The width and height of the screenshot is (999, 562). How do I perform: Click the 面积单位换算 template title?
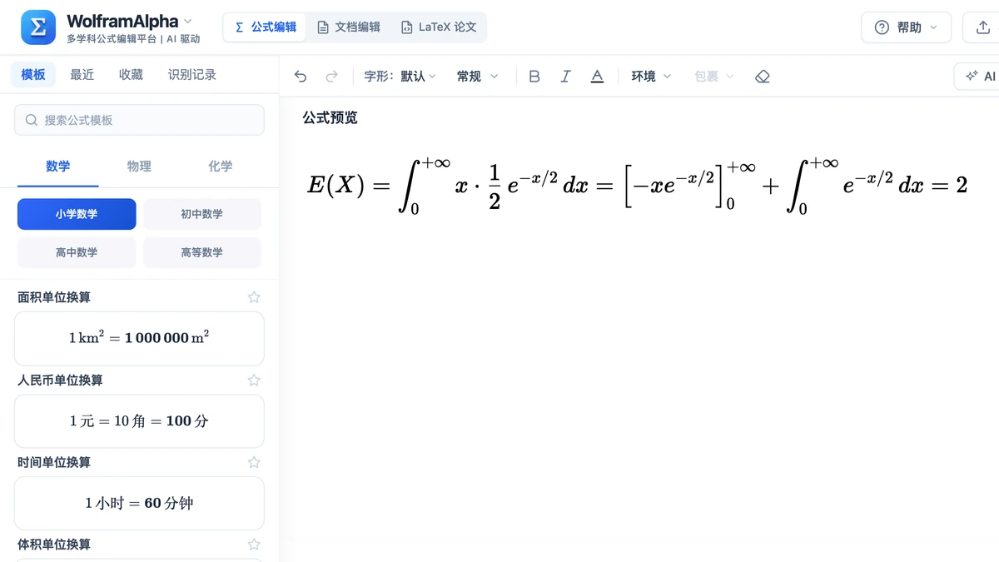[54, 297]
